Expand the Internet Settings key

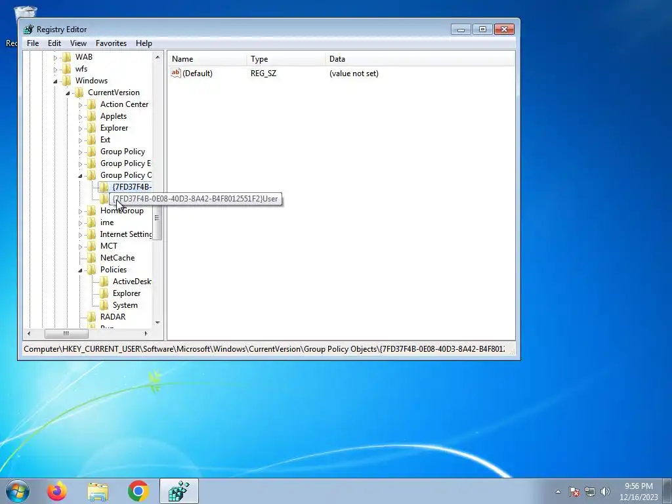(x=80, y=235)
